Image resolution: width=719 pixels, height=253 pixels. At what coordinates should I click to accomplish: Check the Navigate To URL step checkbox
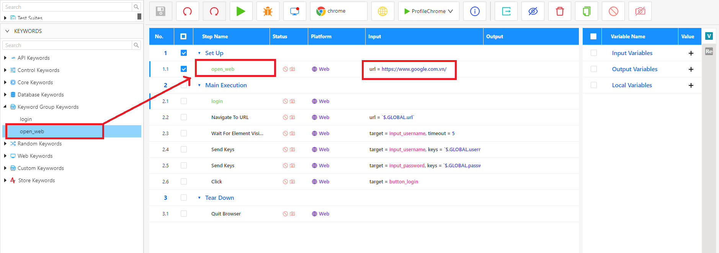pyautogui.click(x=184, y=117)
